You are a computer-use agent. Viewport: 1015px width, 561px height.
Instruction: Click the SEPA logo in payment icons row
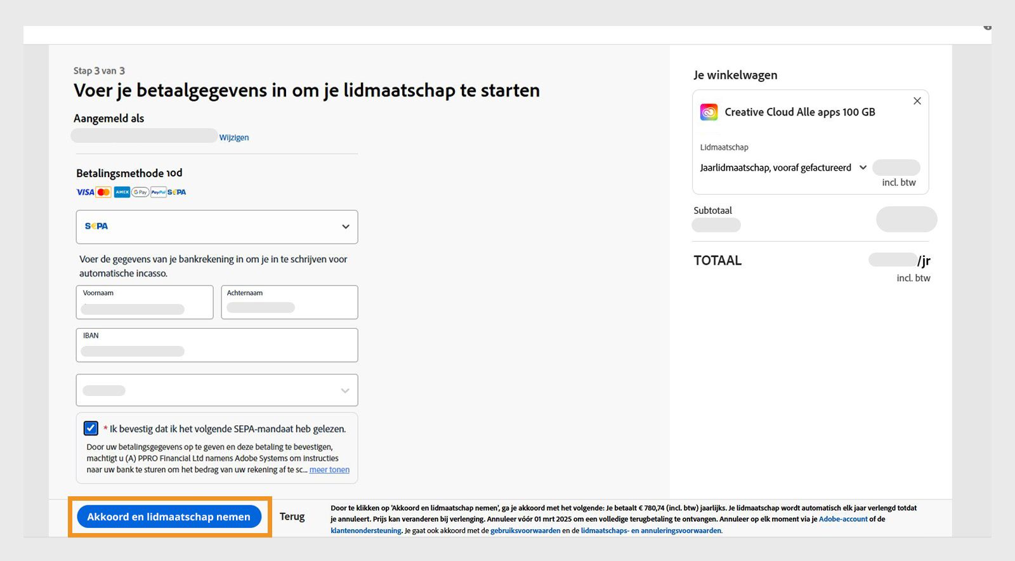tap(177, 192)
